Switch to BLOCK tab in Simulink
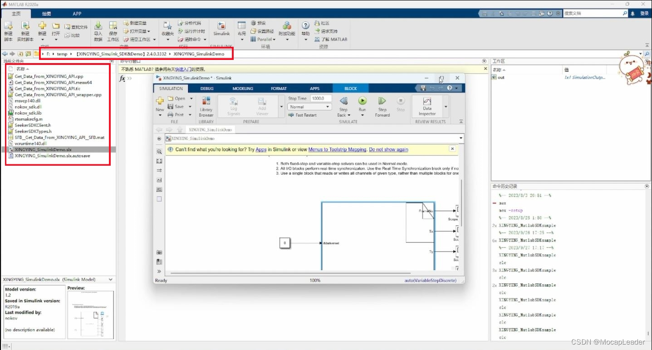Image resolution: width=652 pixels, height=350 pixels. [351, 89]
